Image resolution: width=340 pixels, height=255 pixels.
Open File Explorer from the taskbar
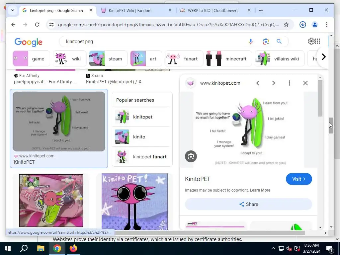tap(41, 248)
